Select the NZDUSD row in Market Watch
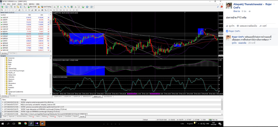 25,34
